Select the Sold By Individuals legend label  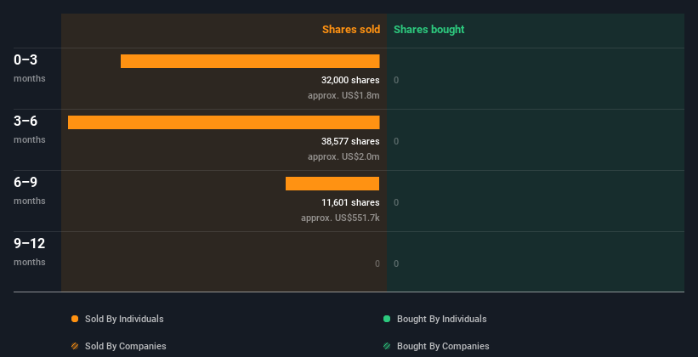(x=124, y=319)
